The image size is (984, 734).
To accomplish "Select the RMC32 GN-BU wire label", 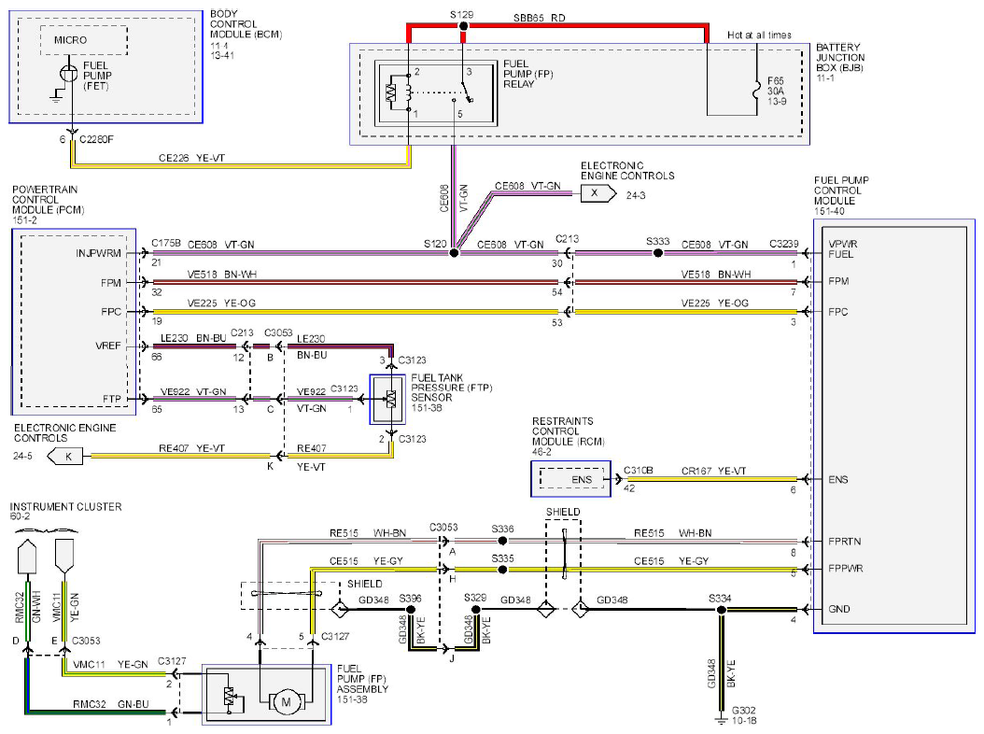I will [110, 704].
